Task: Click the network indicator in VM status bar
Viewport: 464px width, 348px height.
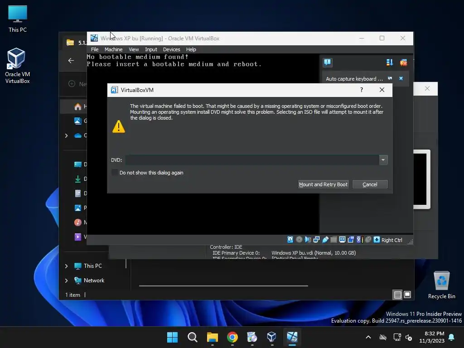Action: pyautogui.click(x=316, y=240)
